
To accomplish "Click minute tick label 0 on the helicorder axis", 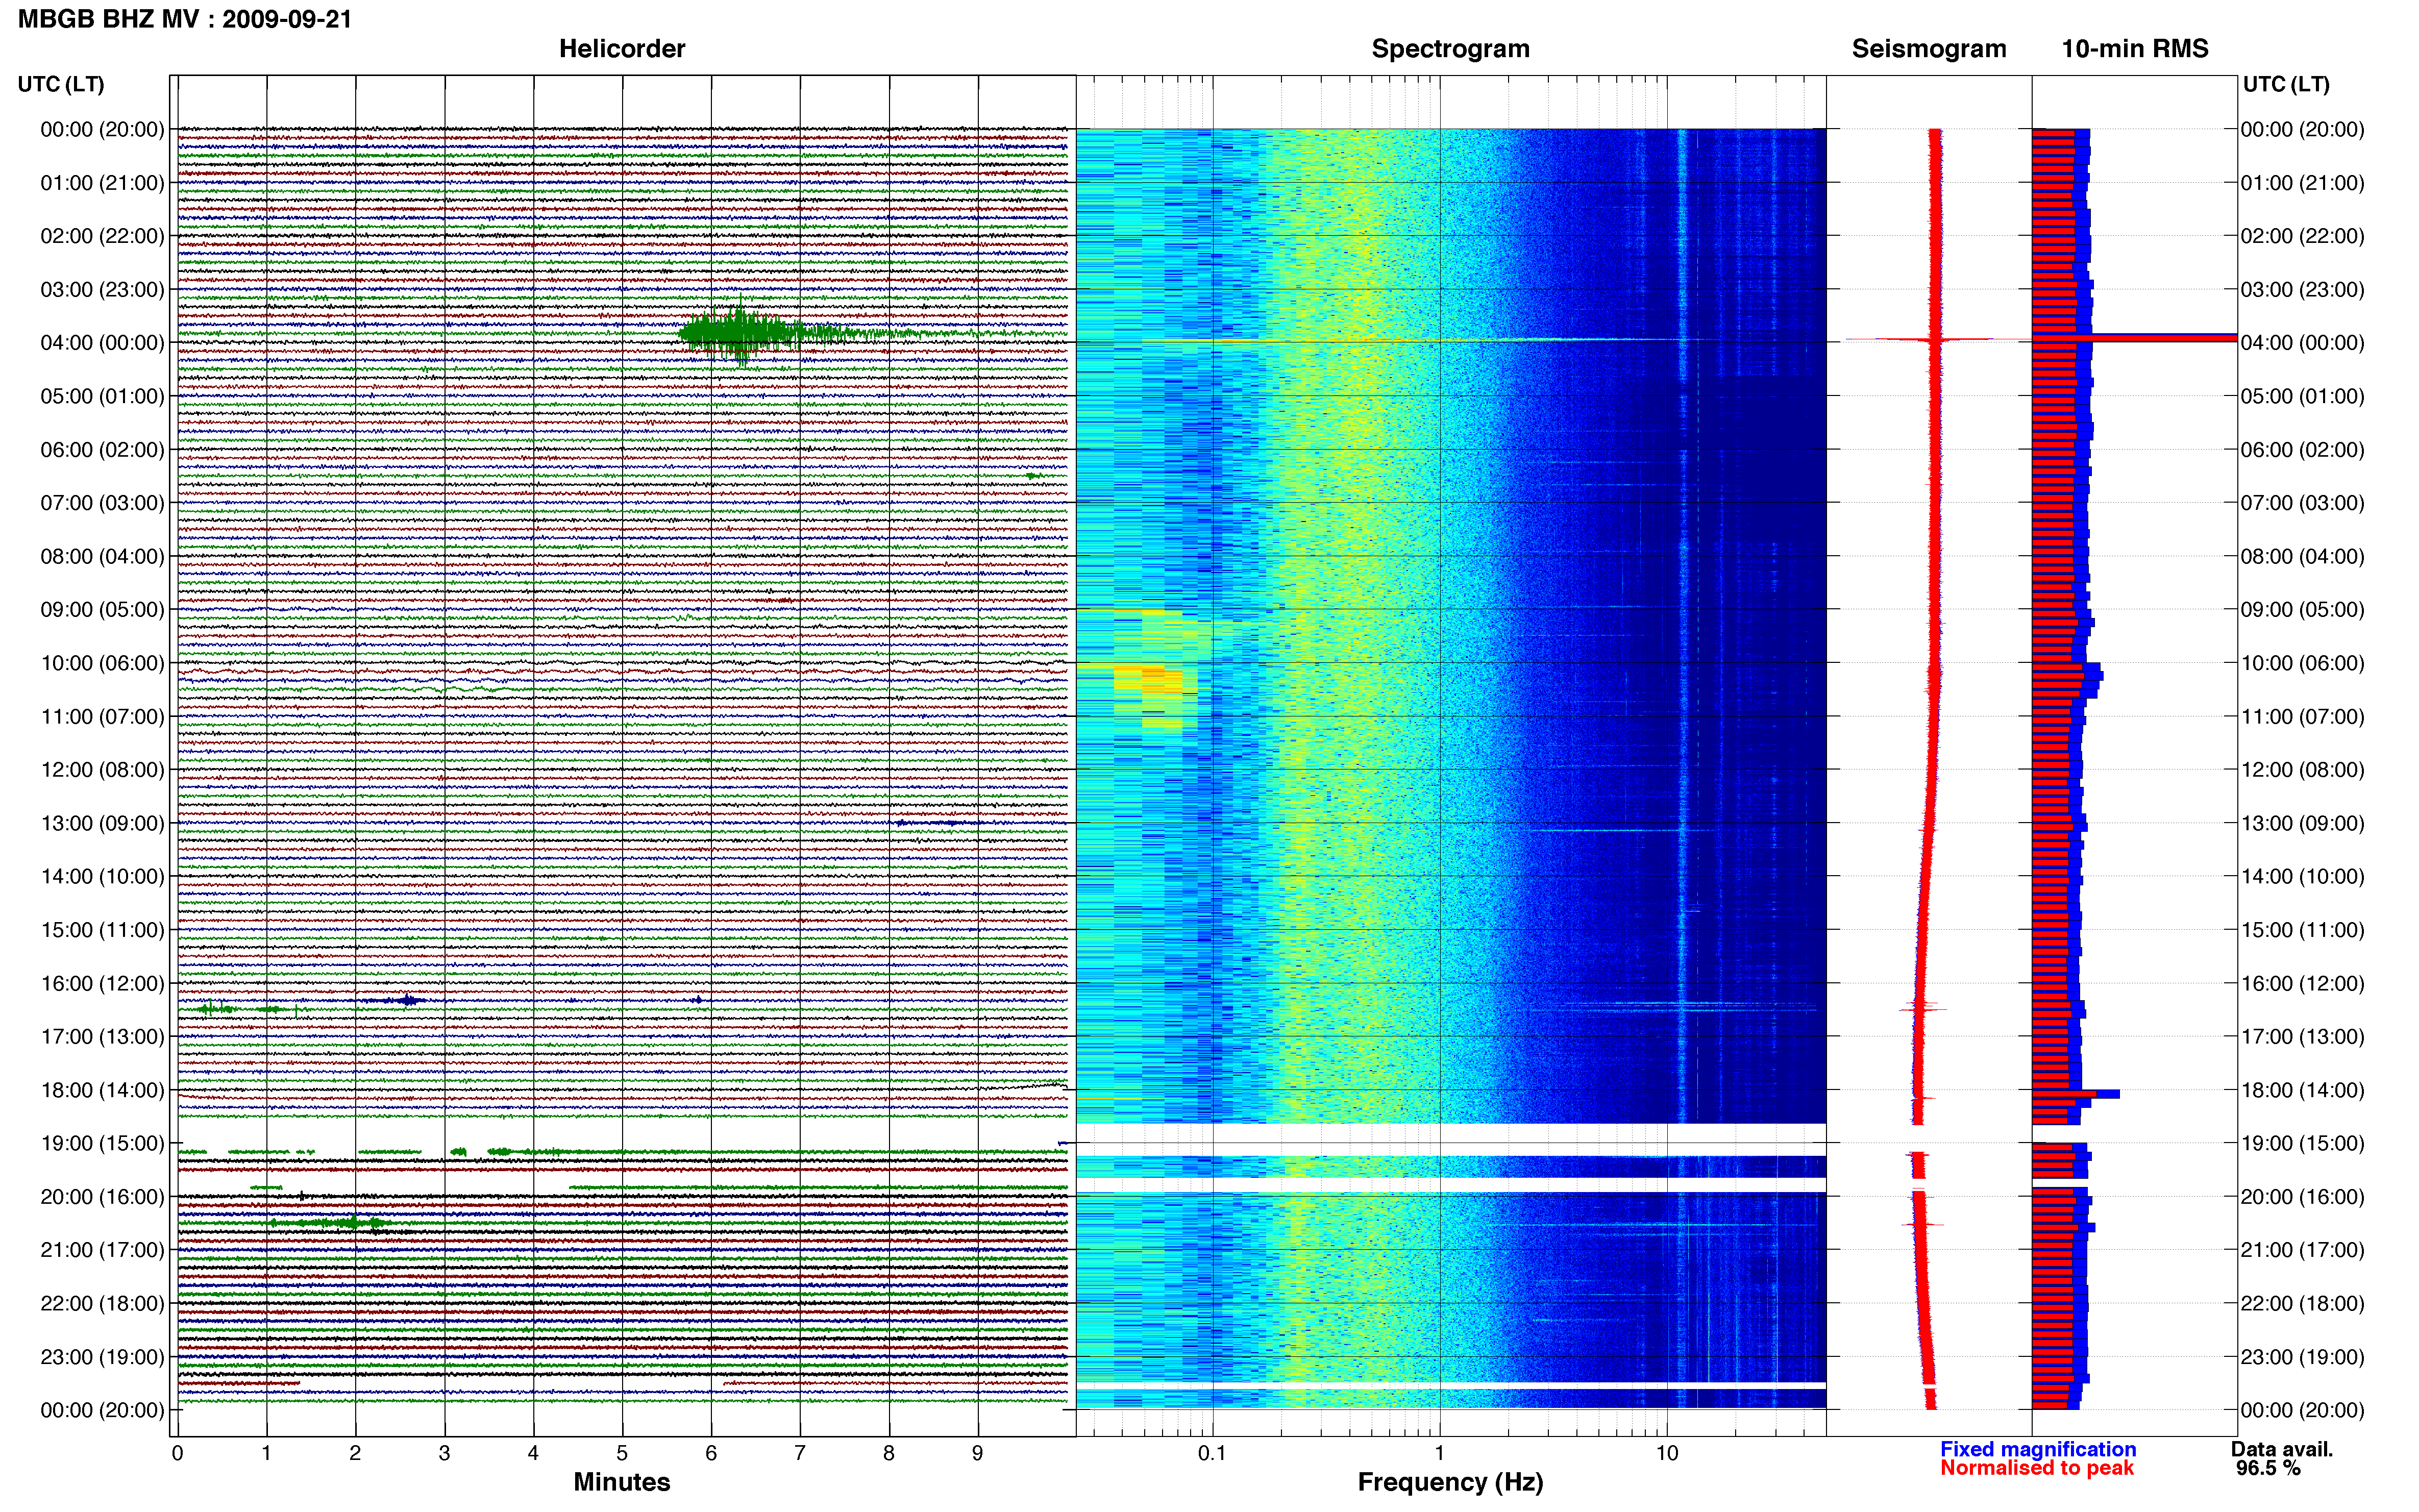I will tap(178, 1454).
